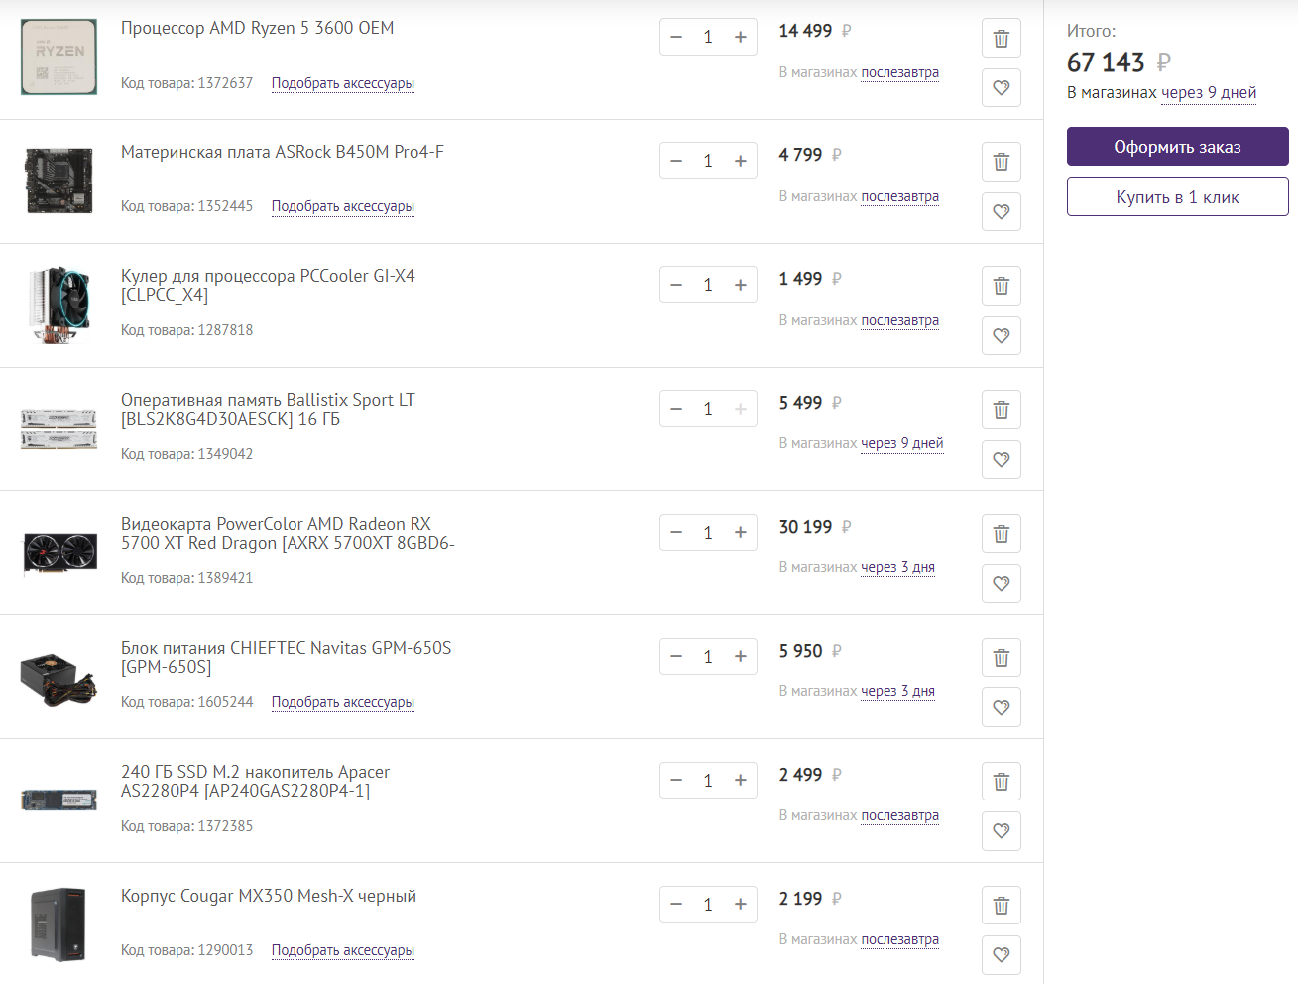
Task: Show через 3 дня availability for CHIEFTEC power supply
Action: (898, 691)
